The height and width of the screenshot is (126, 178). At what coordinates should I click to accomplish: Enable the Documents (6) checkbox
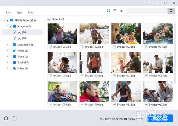[10, 45]
